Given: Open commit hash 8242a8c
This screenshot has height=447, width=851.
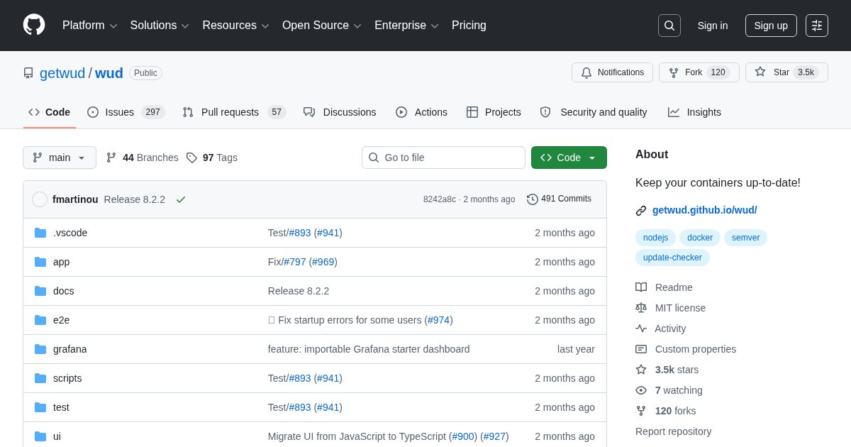Looking at the screenshot, I should point(440,199).
